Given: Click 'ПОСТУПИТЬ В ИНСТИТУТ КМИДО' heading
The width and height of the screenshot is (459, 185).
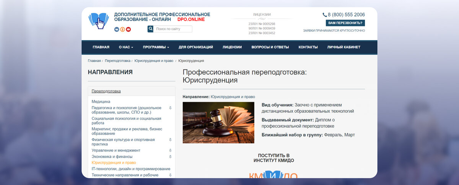Looking at the screenshot, I should click(x=273, y=158).
